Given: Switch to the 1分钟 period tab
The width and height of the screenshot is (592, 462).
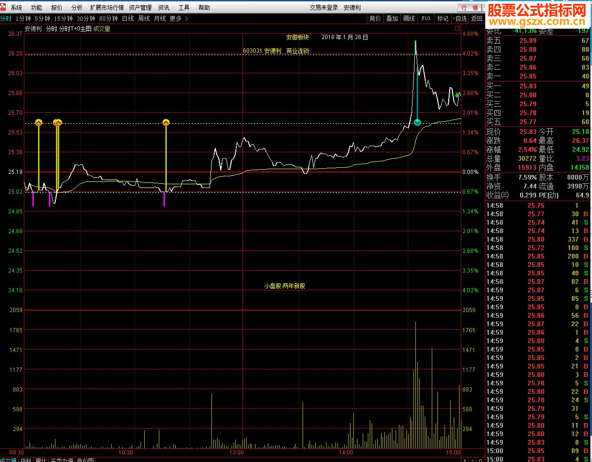Looking at the screenshot, I should 23,18.
